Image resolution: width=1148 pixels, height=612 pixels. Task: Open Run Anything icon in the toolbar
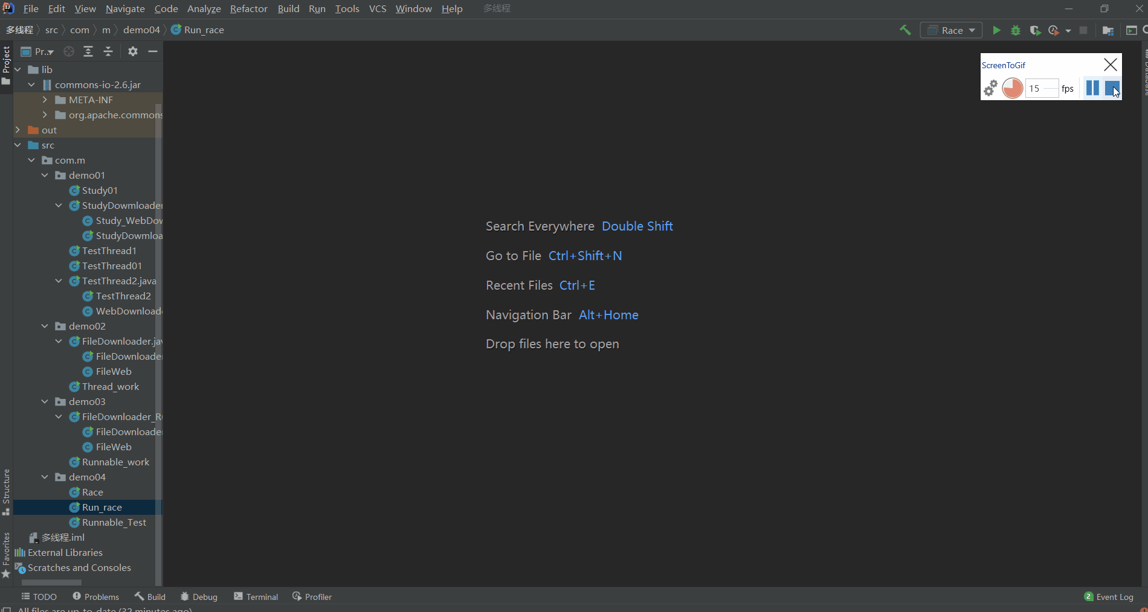coord(1131,30)
